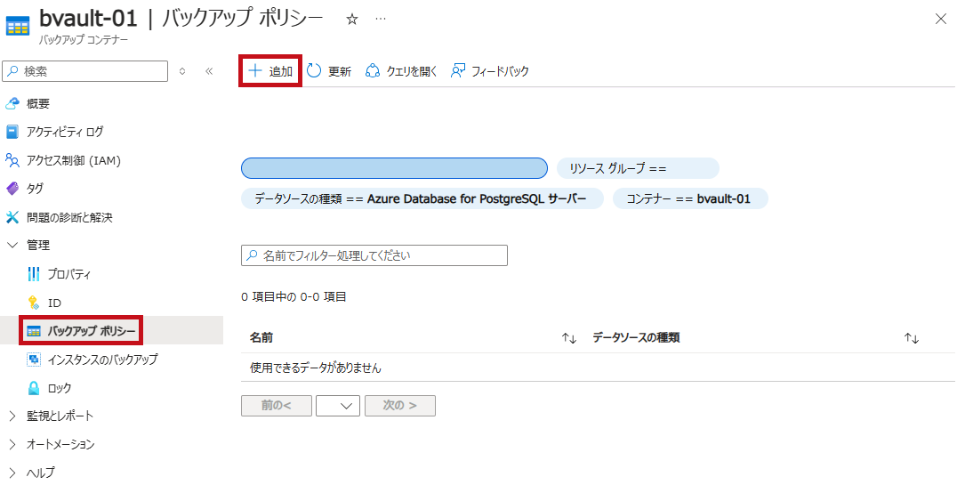
Task: Sort データソースの種類 using sort arrows
Action: point(912,338)
